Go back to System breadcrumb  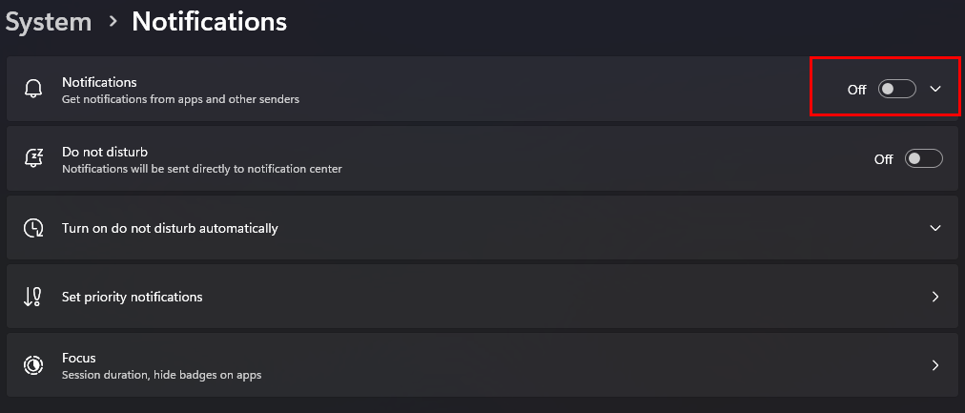(49, 21)
